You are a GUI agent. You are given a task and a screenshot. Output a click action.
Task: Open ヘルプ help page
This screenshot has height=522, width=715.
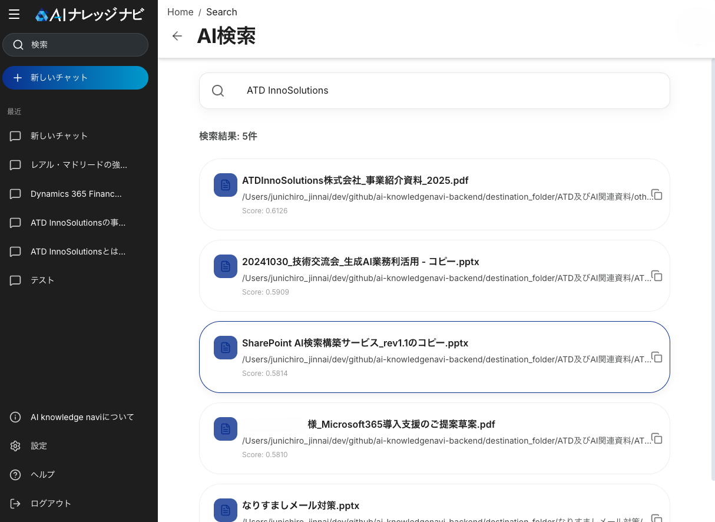click(x=42, y=475)
